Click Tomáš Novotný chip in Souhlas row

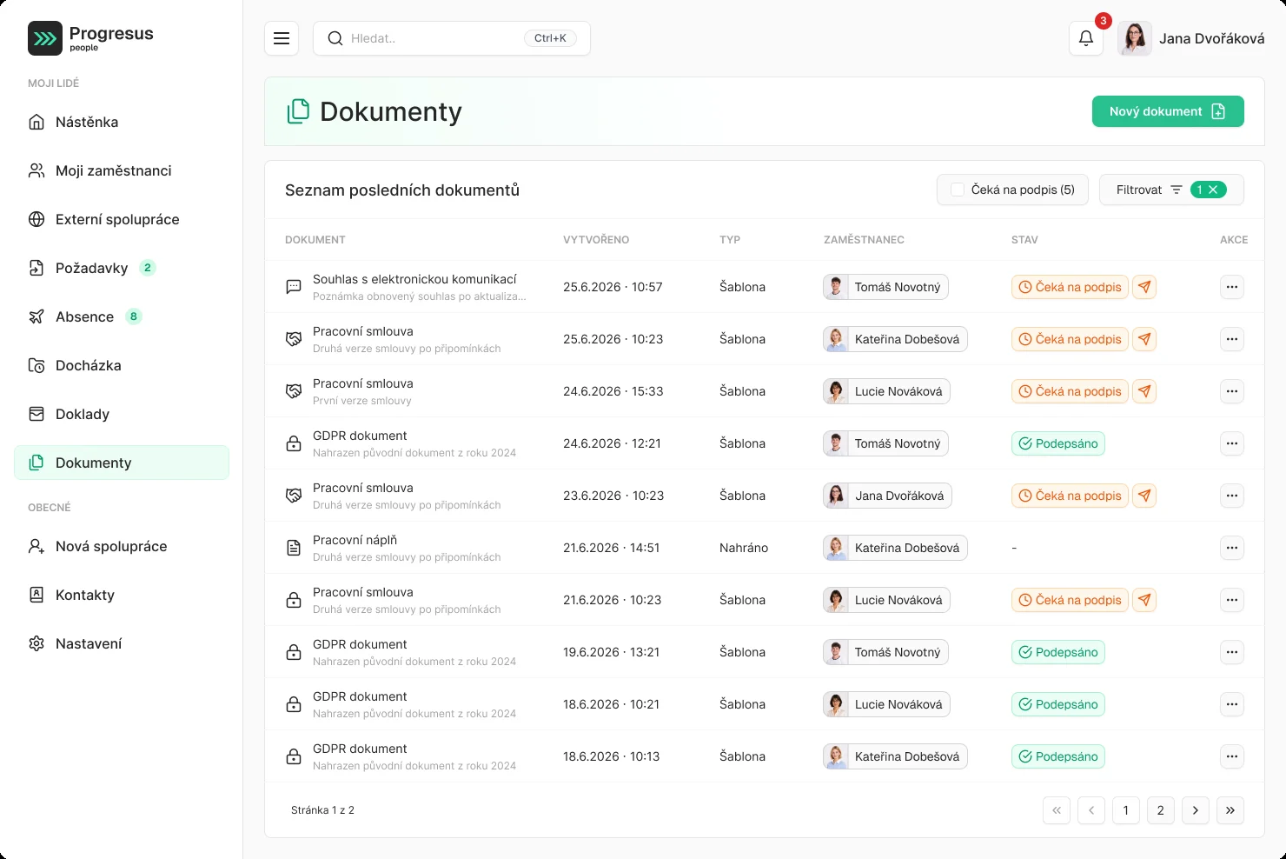click(x=885, y=287)
